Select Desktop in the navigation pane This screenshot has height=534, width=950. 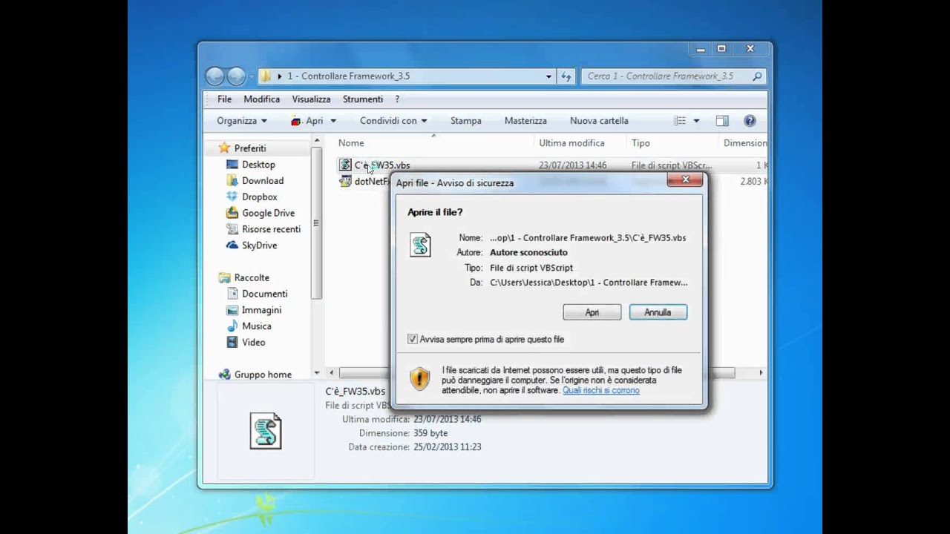(x=258, y=165)
